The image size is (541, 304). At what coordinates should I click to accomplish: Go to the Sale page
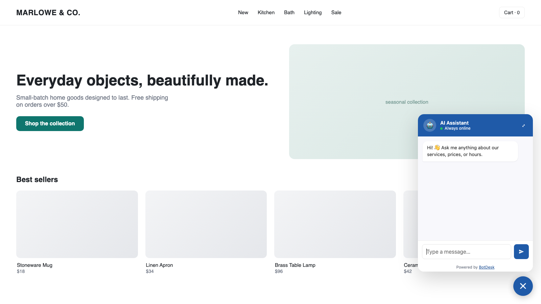click(336, 12)
